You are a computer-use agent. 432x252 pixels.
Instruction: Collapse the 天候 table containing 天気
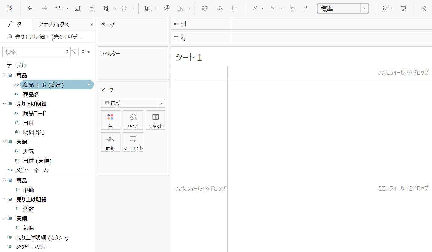point(4,142)
